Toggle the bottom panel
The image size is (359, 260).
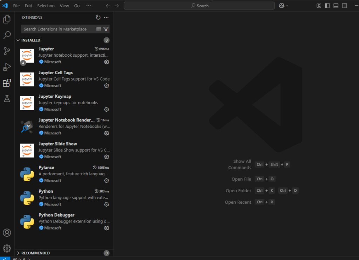(x=336, y=6)
